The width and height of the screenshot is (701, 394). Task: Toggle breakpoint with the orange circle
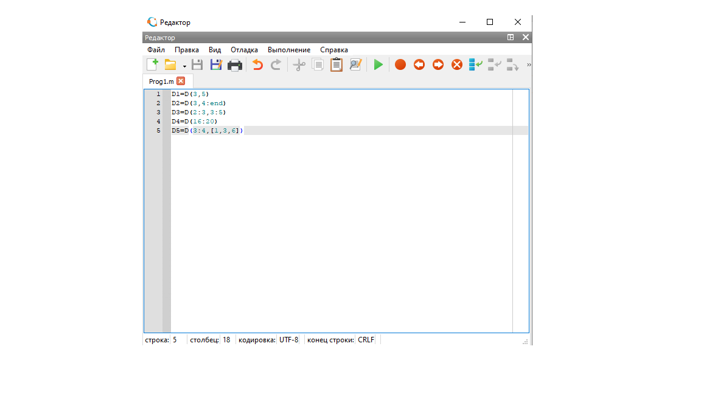tap(400, 64)
